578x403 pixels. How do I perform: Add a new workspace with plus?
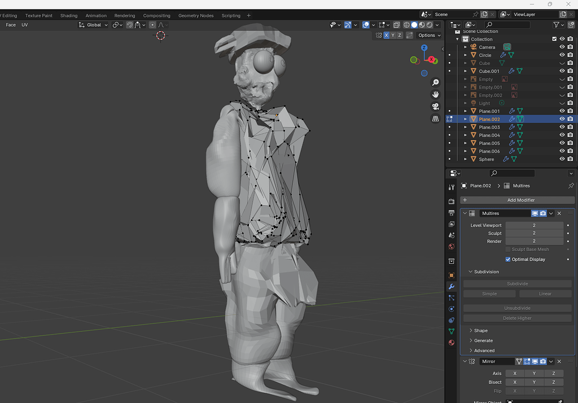[x=248, y=15]
